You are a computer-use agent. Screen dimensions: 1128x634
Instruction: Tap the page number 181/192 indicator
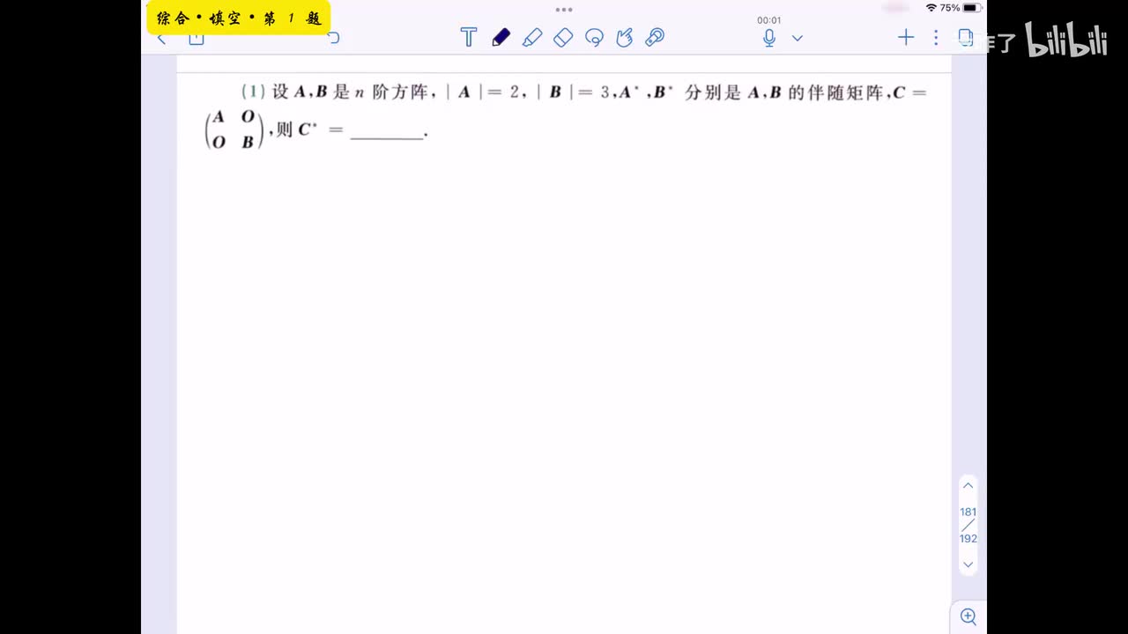(968, 525)
